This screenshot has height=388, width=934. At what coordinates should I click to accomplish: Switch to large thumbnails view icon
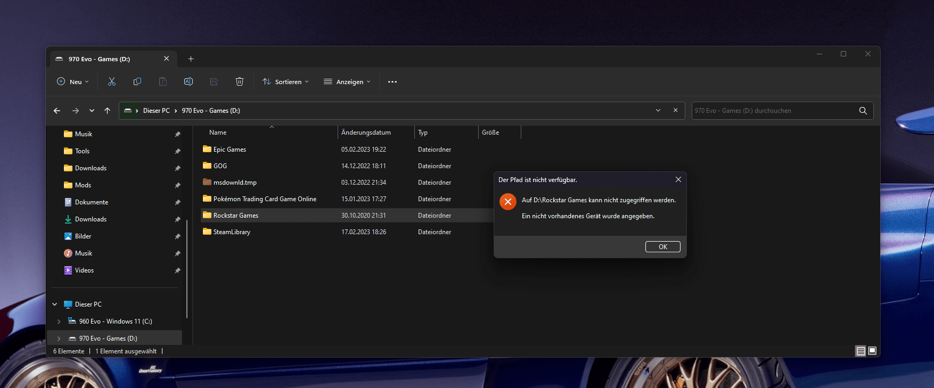pyautogui.click(x=872, y=351)
